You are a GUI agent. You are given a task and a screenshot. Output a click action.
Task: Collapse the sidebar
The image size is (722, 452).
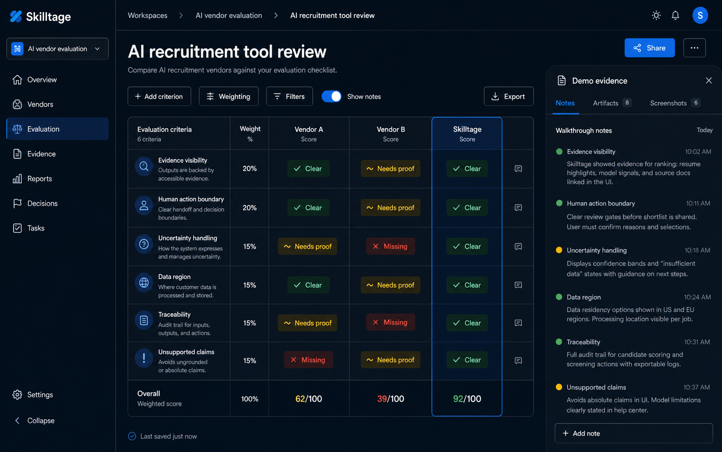point(35,421)
